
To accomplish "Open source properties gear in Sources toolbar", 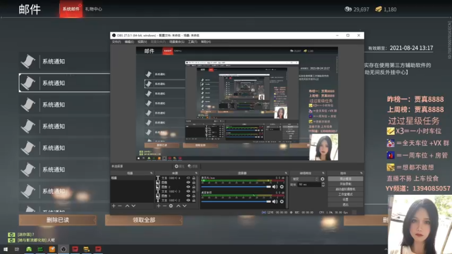I will (x=171, y=206).
